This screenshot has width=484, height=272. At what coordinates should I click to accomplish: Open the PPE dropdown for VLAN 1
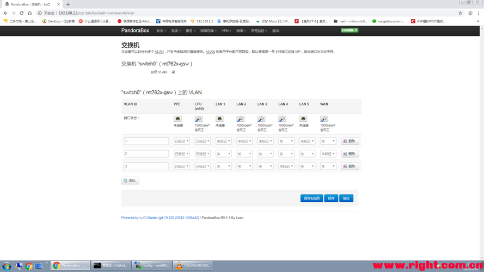181,141
